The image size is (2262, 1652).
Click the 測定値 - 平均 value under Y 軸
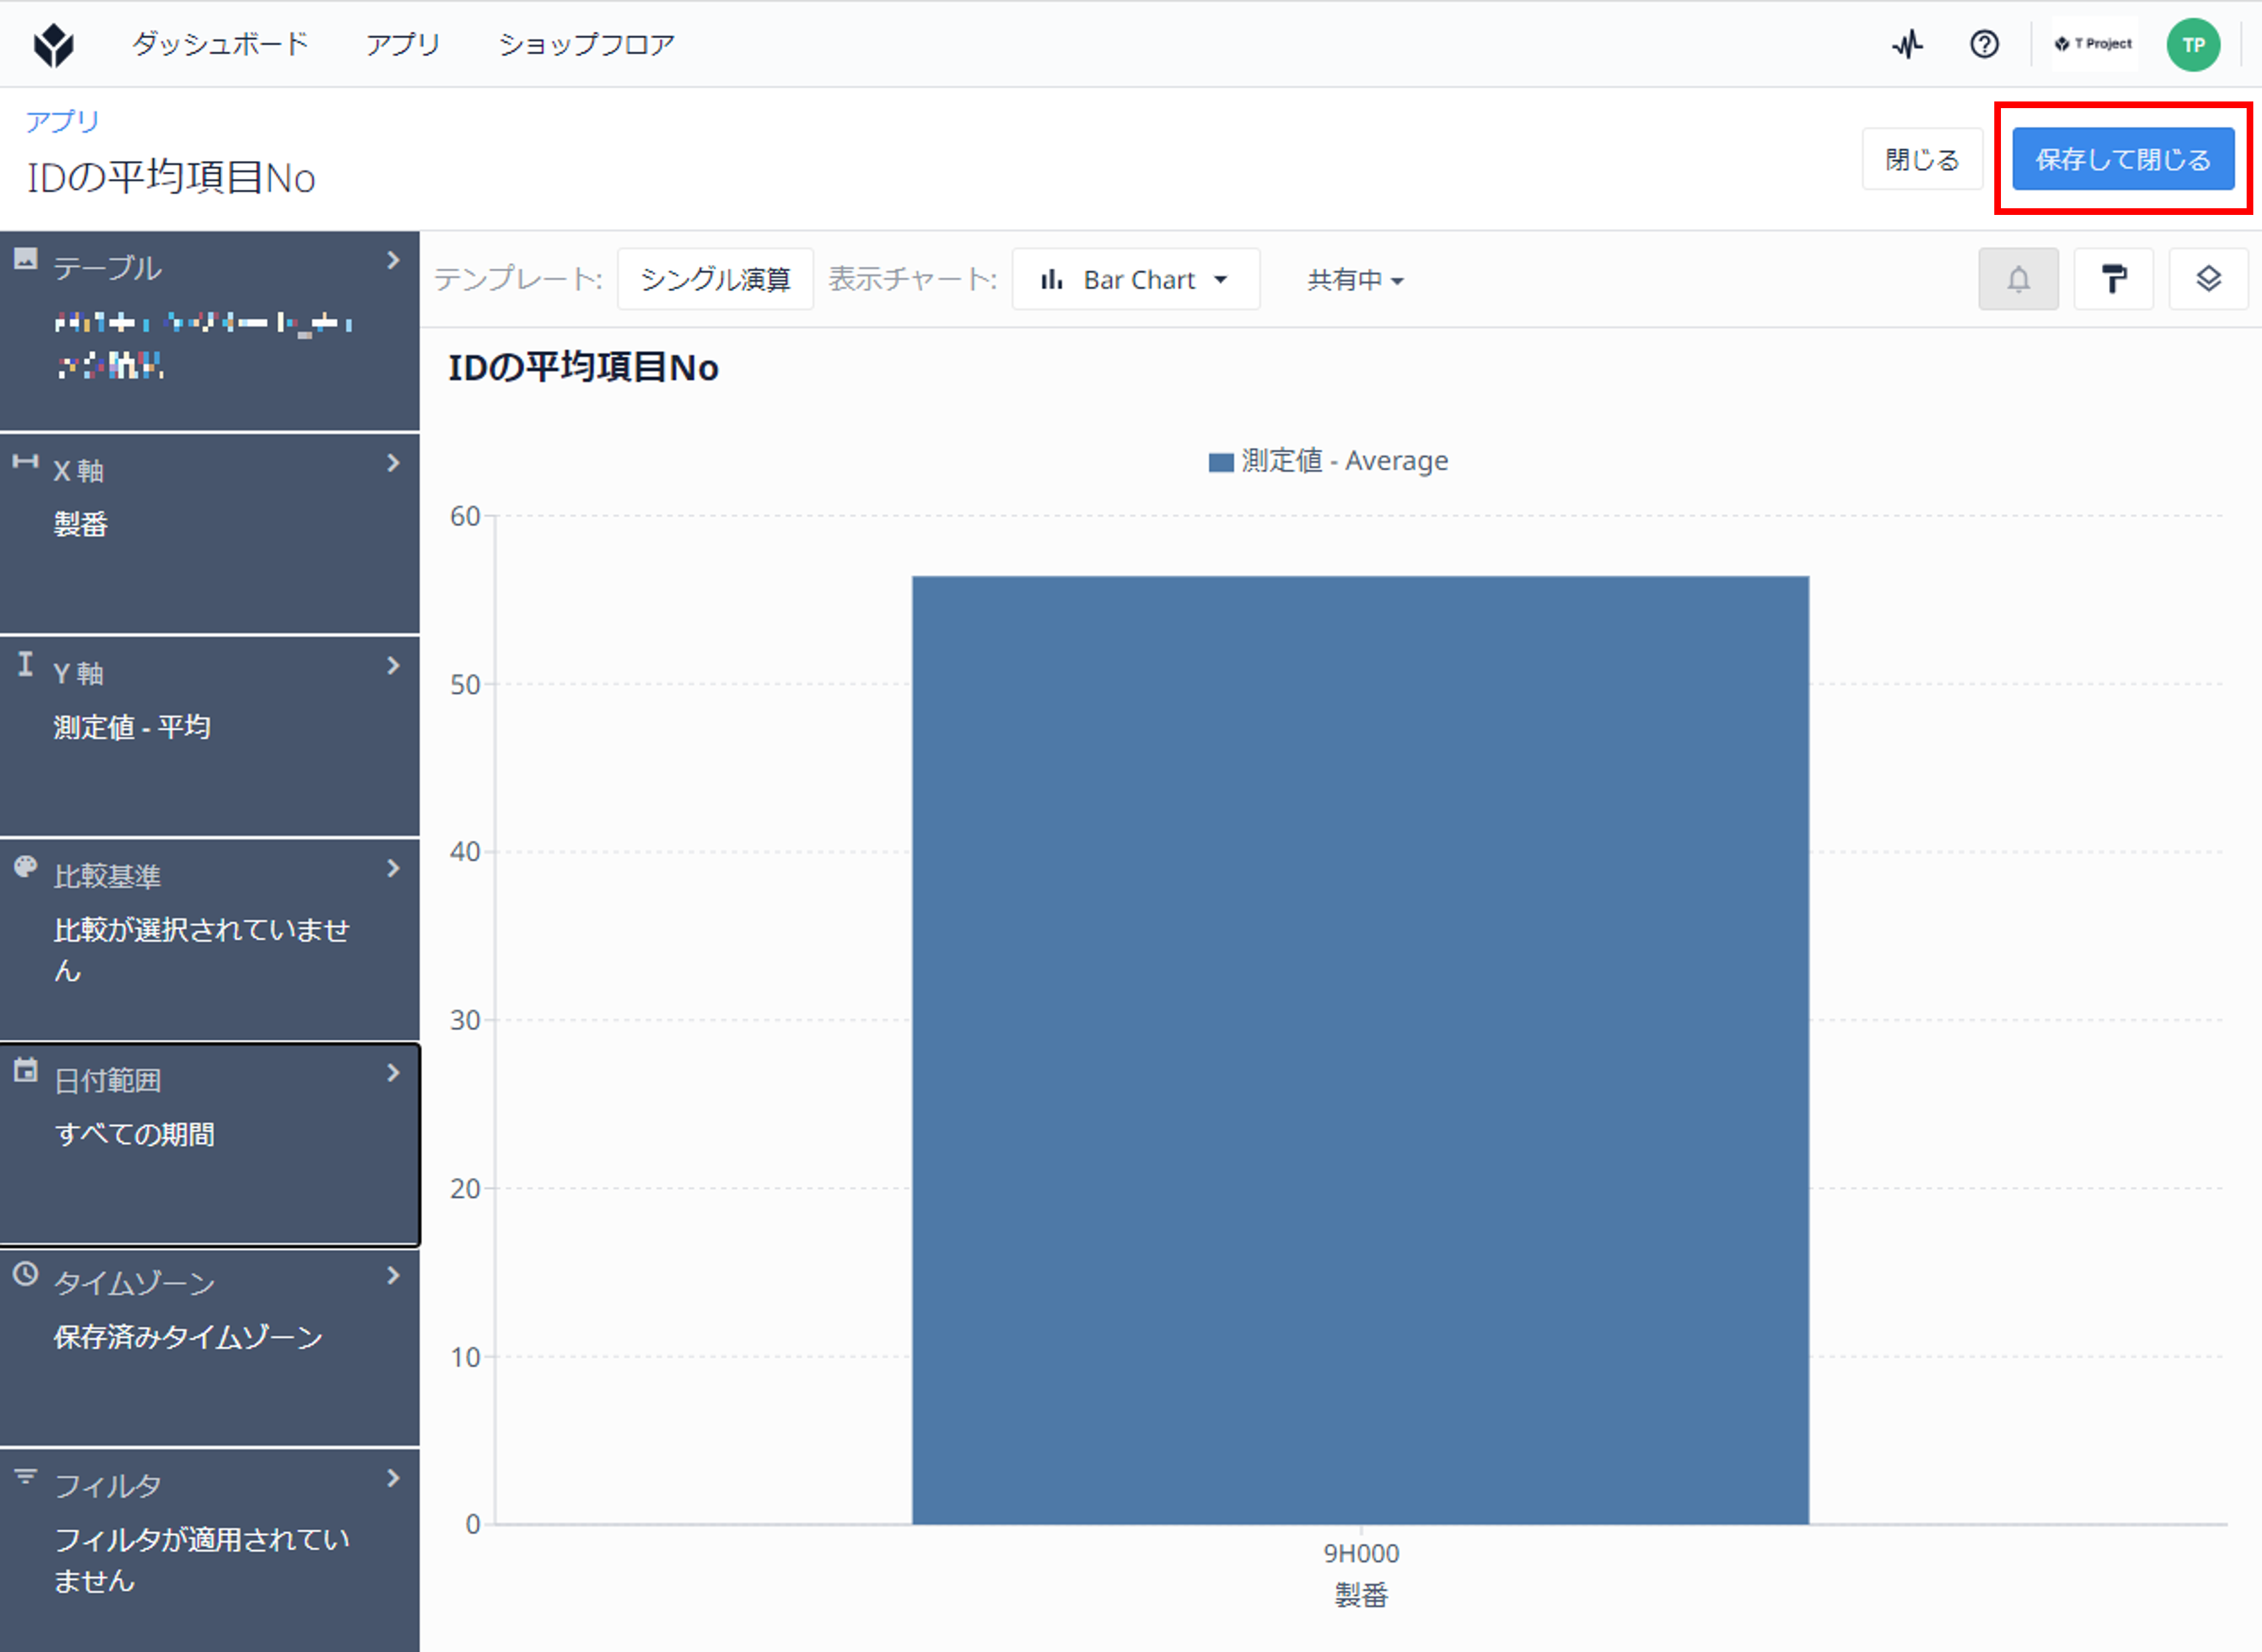(x=132, y=727)
